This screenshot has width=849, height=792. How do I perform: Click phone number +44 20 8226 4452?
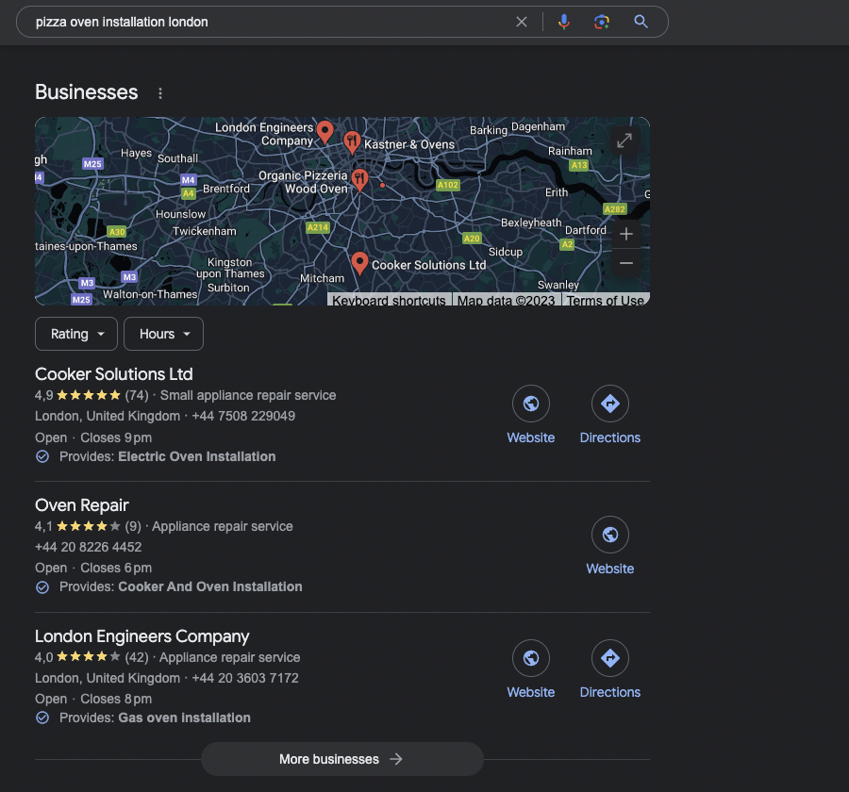[89, 547]
